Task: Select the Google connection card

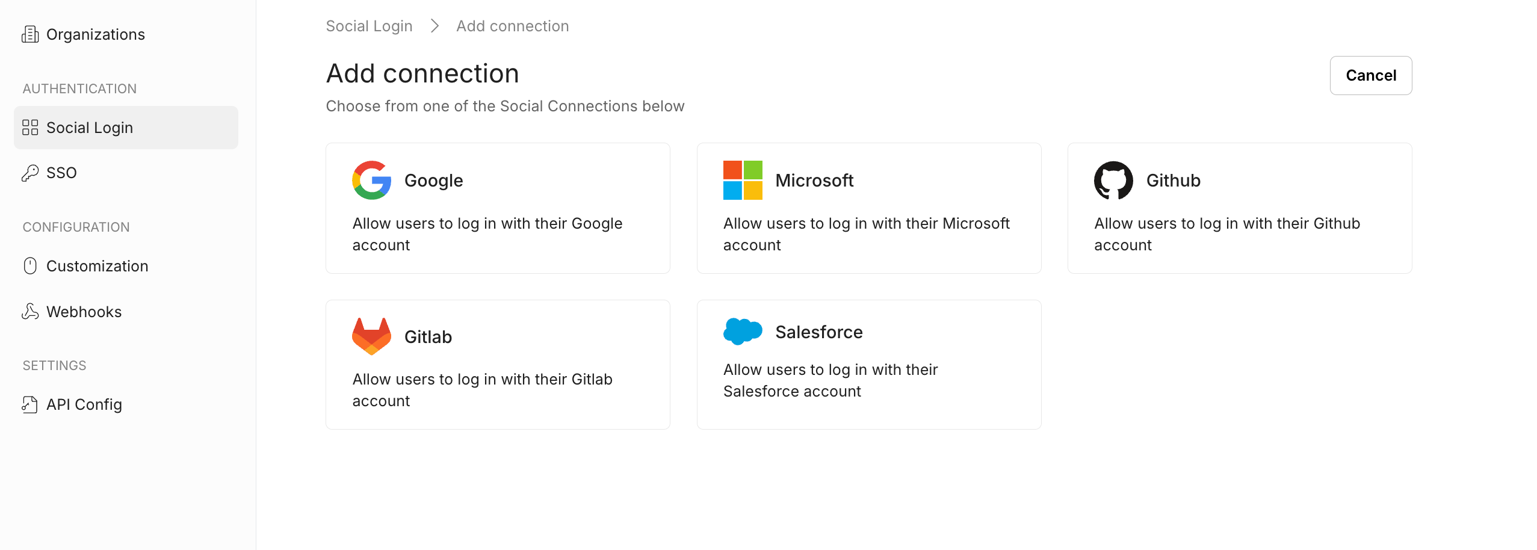Action: coord(497,208)
